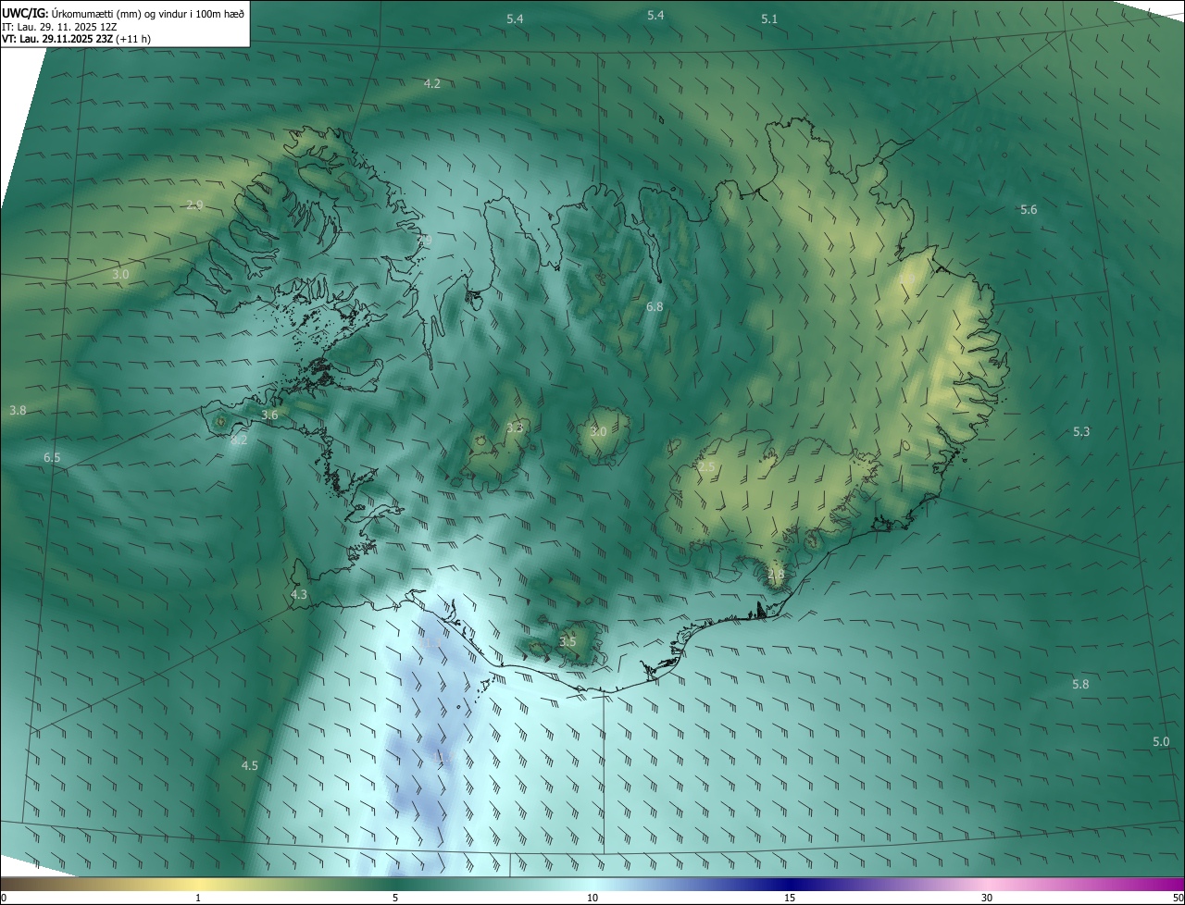Click the 3.3 value label
Image resolution: width=1185 pixels, height=905 pixels.
[515, 428]
